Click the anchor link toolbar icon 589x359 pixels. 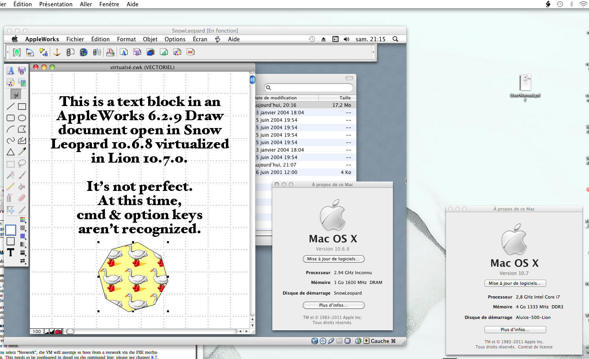click(x=57, y=52)
